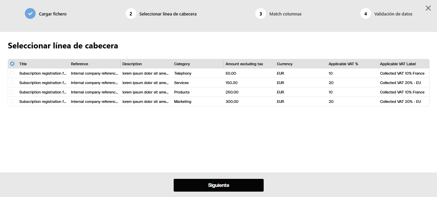The image size is (437, 197).
Task: Return to Cargar fichero step label
Action: 53,14
